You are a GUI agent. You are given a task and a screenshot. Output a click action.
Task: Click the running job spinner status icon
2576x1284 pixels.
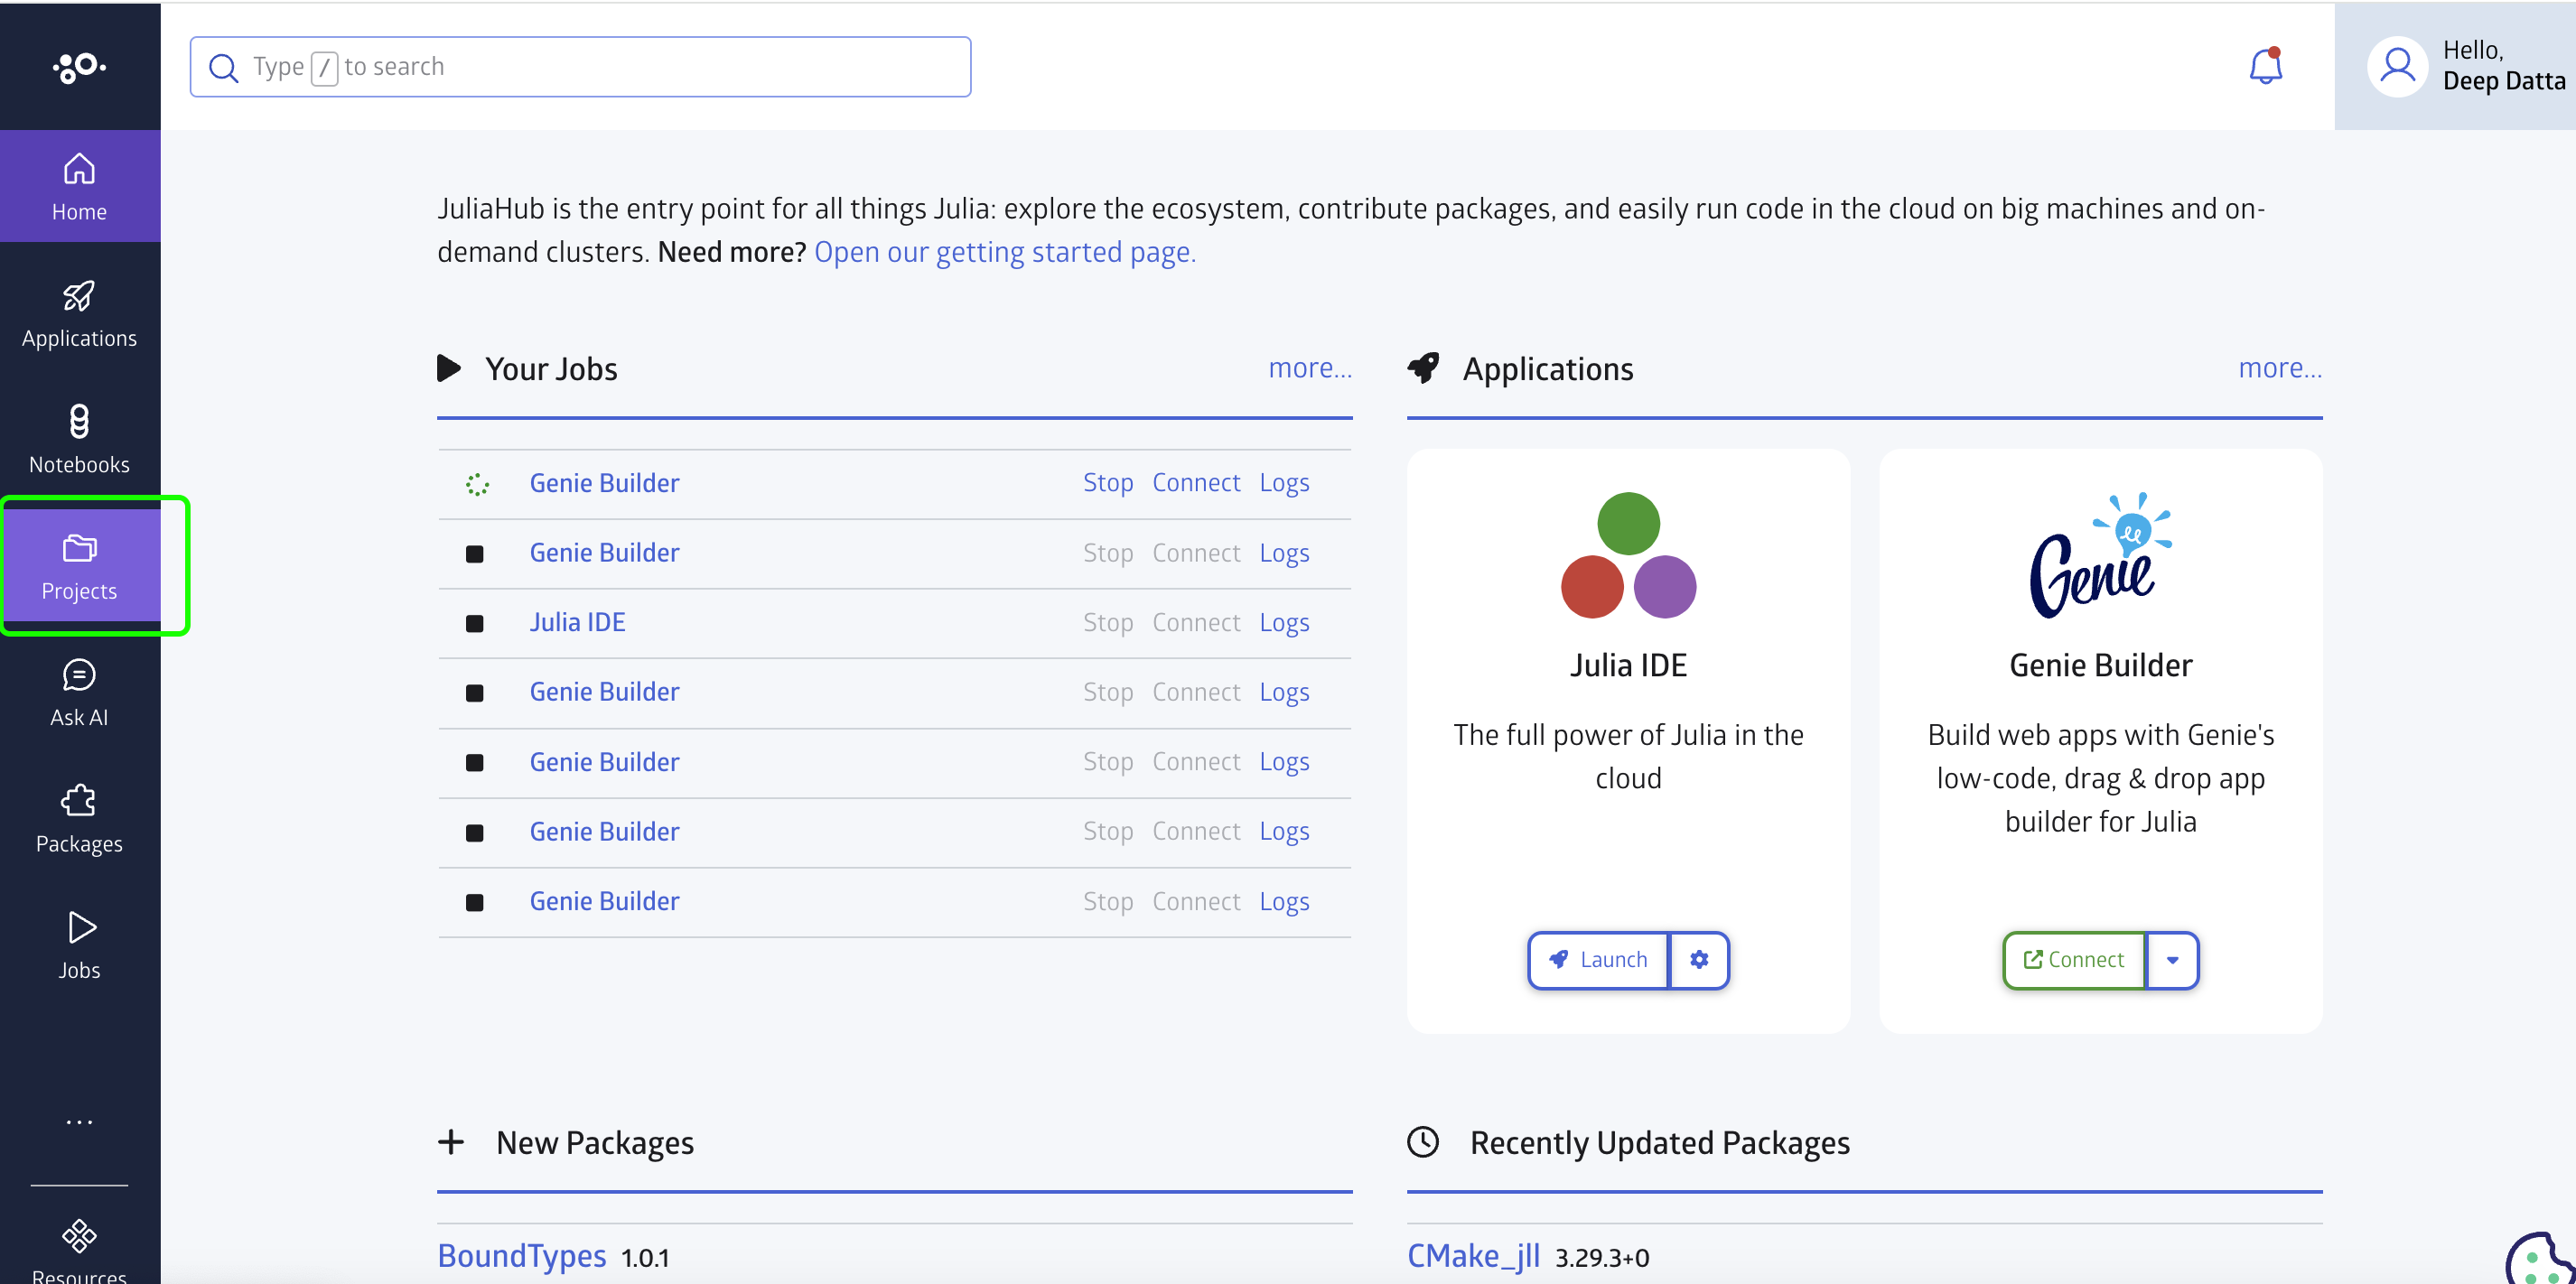(477, 485)
